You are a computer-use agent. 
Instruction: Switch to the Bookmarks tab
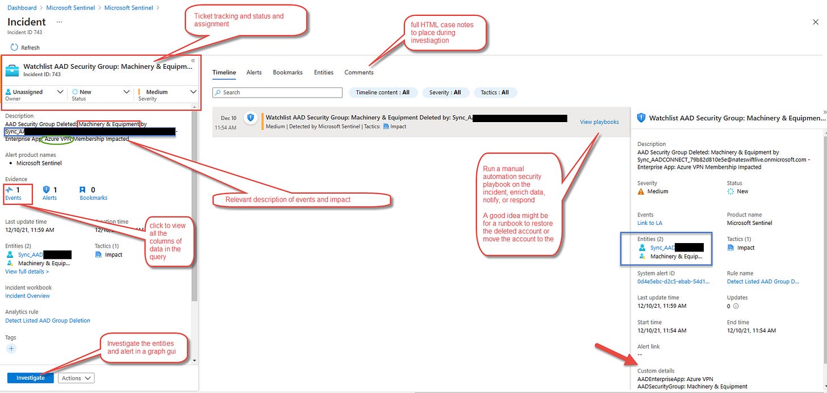click(287, 73)
